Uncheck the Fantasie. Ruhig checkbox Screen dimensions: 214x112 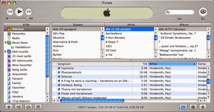(59, 85)
